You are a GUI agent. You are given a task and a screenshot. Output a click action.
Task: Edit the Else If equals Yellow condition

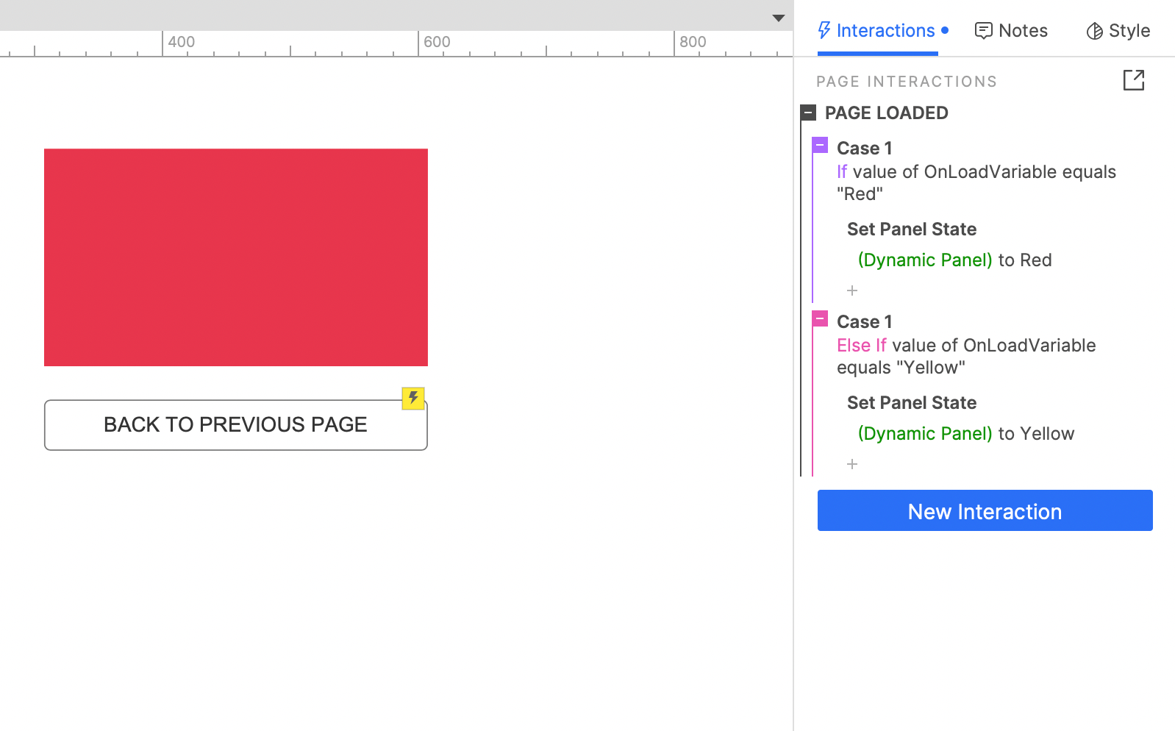pos(966,356)
